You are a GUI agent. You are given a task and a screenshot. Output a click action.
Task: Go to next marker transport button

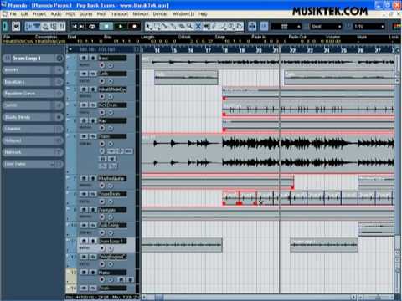82,27
